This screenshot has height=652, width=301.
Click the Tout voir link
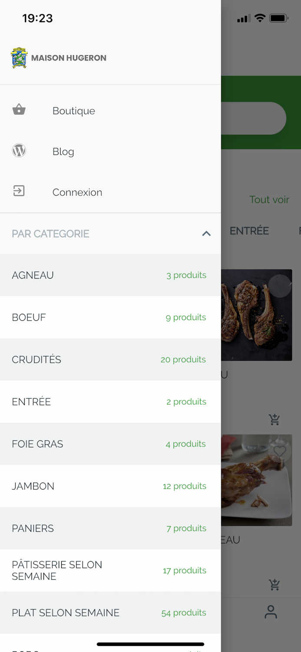(x=269, y=200)
